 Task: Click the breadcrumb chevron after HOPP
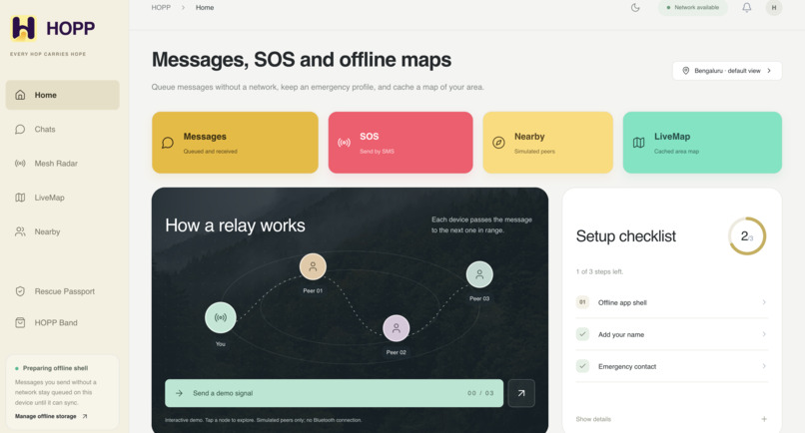(183, 8)
